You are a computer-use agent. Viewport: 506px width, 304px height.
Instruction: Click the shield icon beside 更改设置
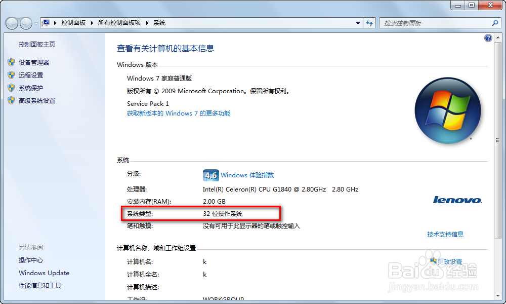coord(434,261)
